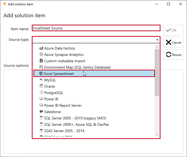Viewport: 187px width, 157px height.
Task: Collapse the Source type dropdown arrow
Action: click(157, 40)
